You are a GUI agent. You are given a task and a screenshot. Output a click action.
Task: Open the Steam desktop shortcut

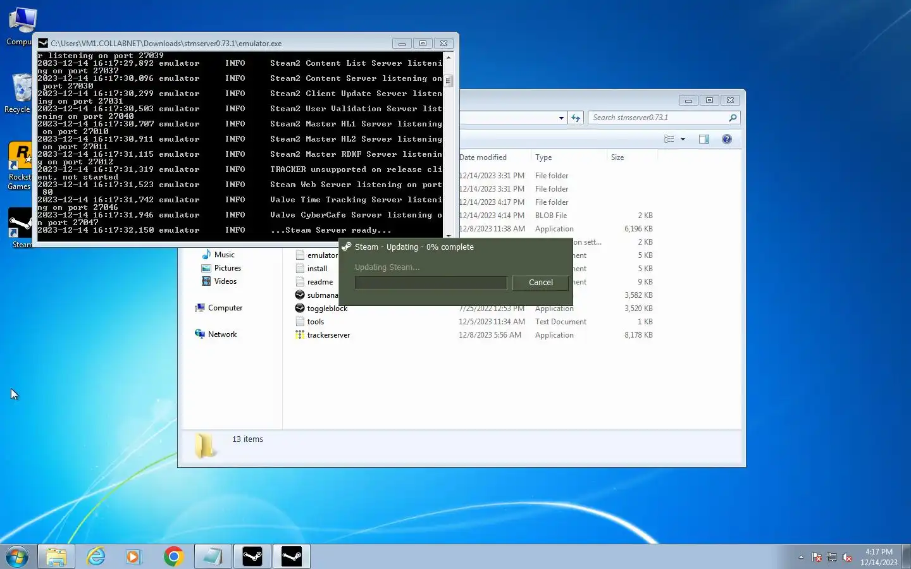coord(20,228)
